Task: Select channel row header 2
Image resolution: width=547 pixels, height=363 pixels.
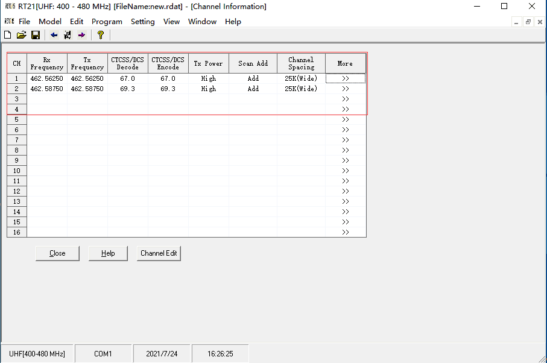Action: (x=17, y=89)
